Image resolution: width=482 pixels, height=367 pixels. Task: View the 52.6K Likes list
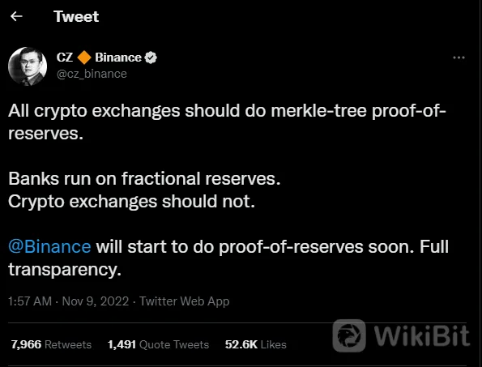click(x=256, y=344)
